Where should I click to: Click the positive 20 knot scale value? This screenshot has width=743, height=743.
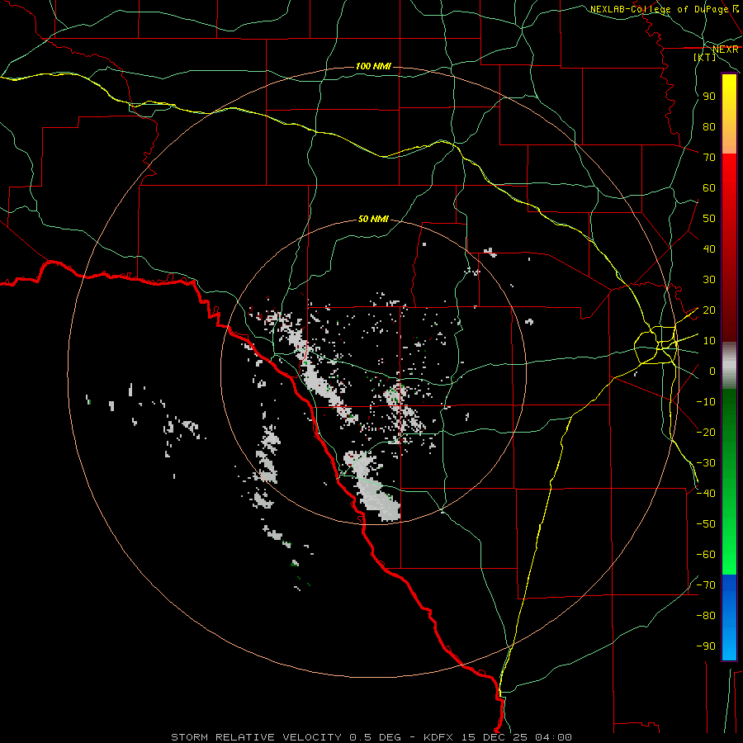pyautogui.click(x=709, y=310)
